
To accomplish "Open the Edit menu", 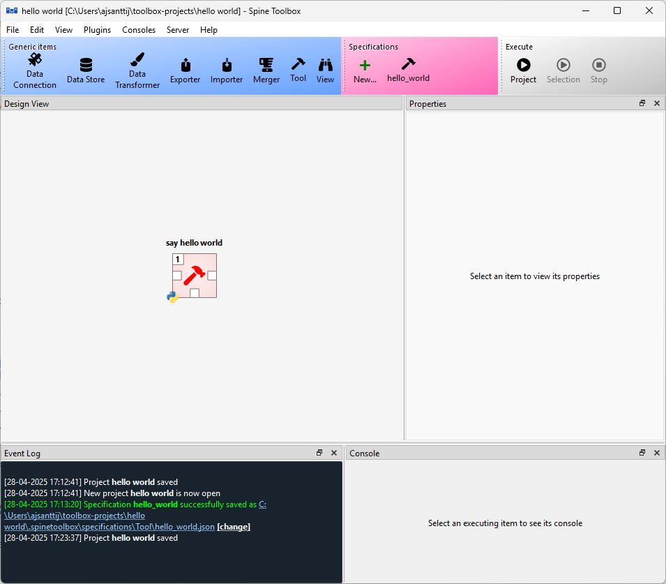I will (37, 30).
